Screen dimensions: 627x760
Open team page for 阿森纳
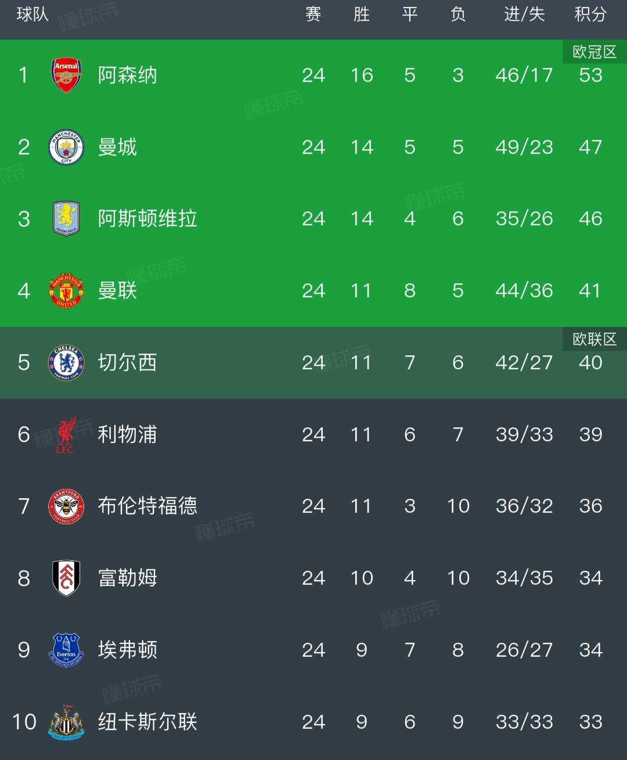tap(127, 75)
